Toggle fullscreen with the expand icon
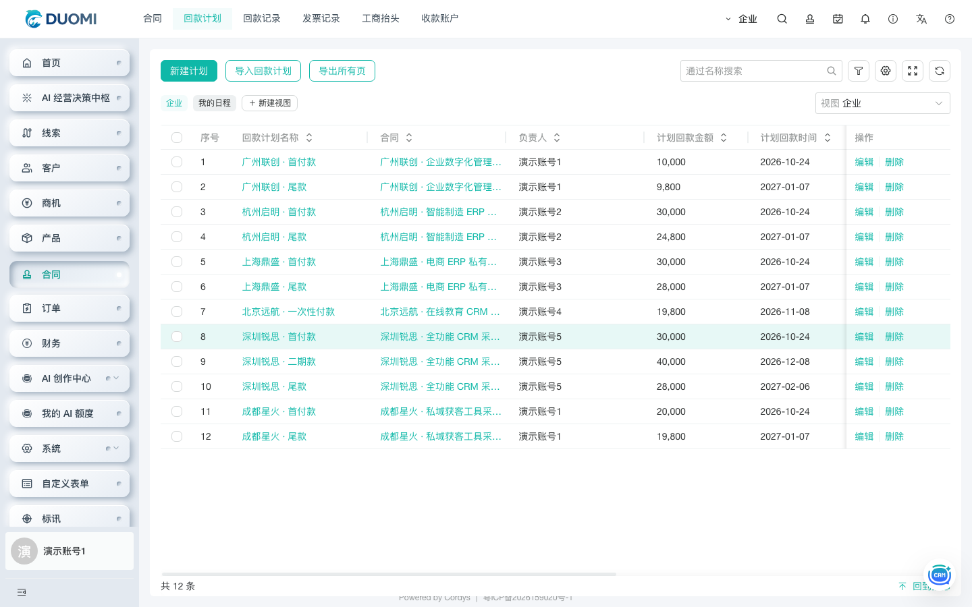The width and height of the screenshot is (972, 607). point(913,71)
